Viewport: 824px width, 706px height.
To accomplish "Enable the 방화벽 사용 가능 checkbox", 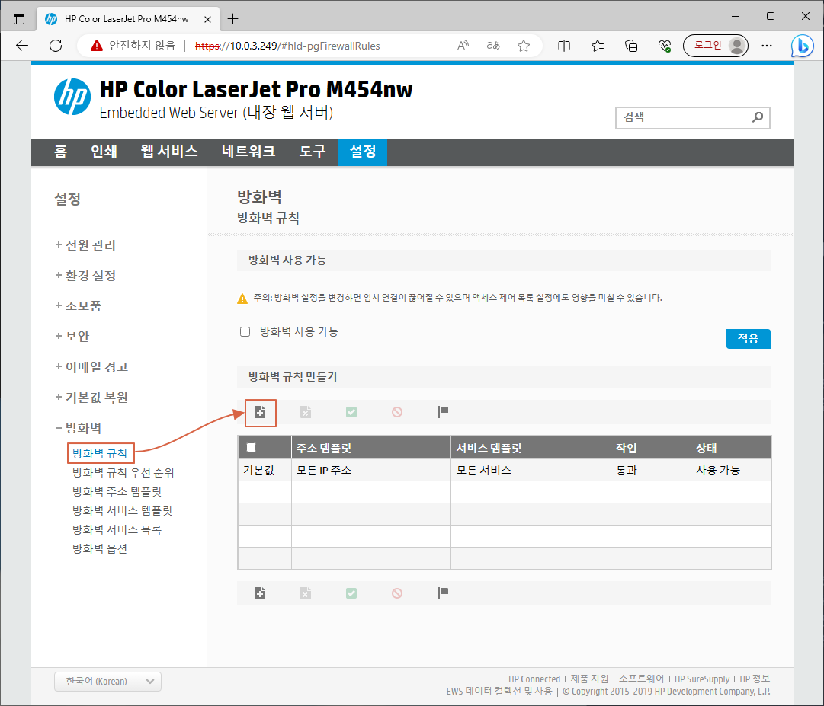I will [245, 332].
